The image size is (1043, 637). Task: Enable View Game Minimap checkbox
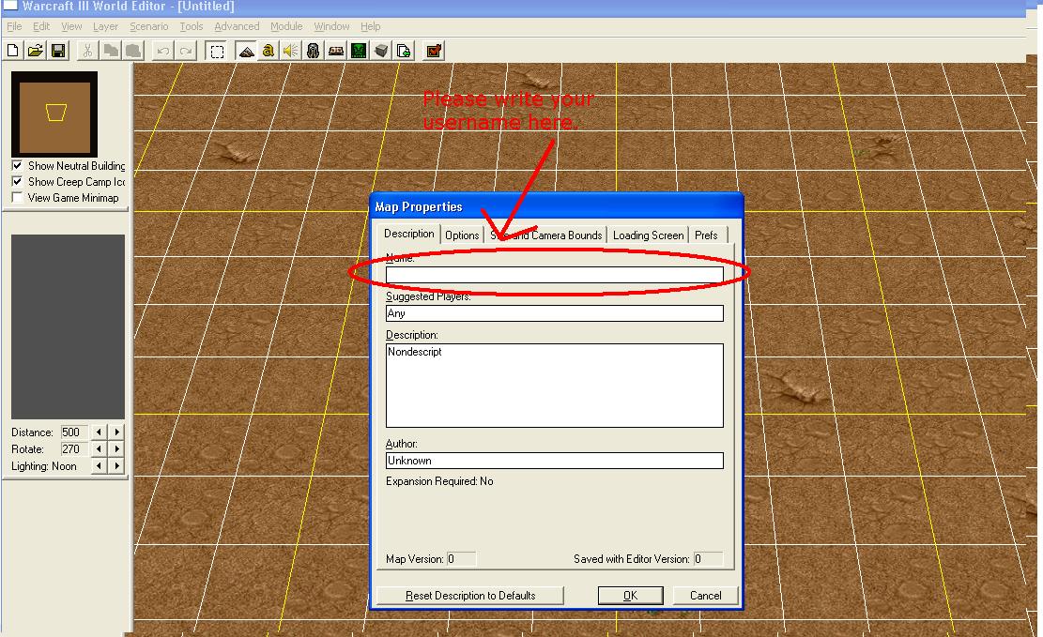point(17,198)
